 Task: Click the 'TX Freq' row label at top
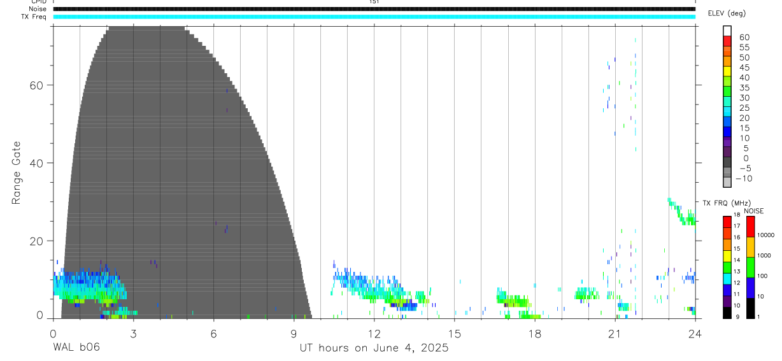34,17
